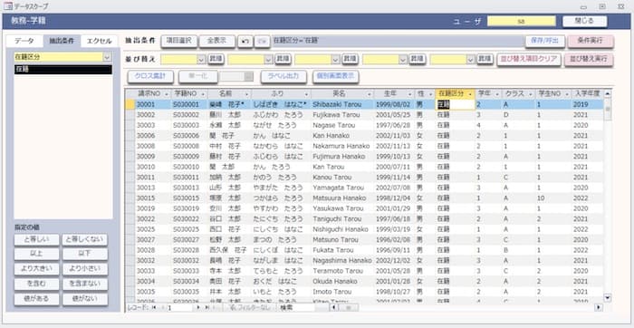
Task: Open the ふり column filter arrow
Action: 306,94
